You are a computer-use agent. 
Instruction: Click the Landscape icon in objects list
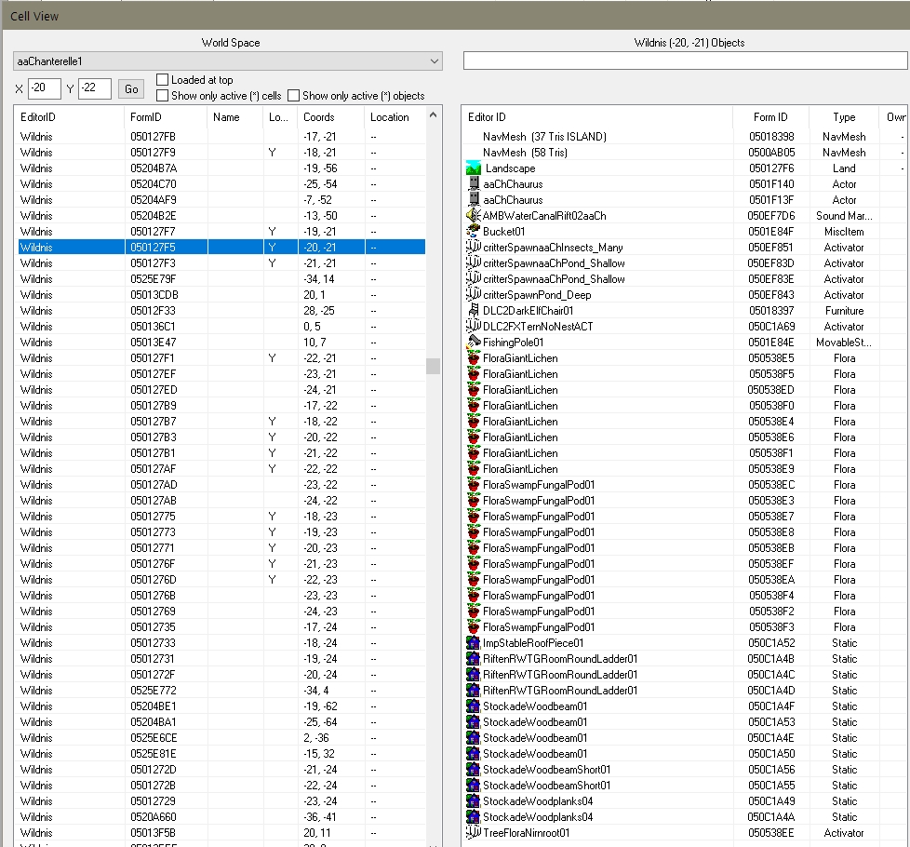(x=474, y=168)
